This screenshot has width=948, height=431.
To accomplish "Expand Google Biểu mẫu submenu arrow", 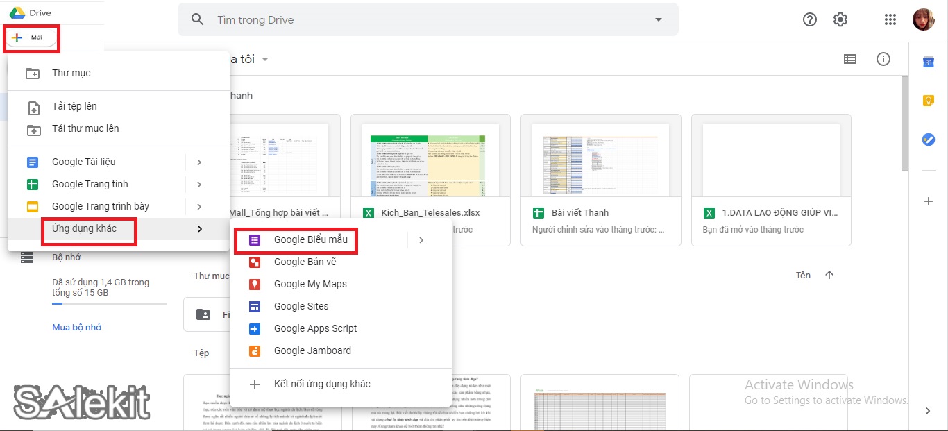I will (421, 240).
